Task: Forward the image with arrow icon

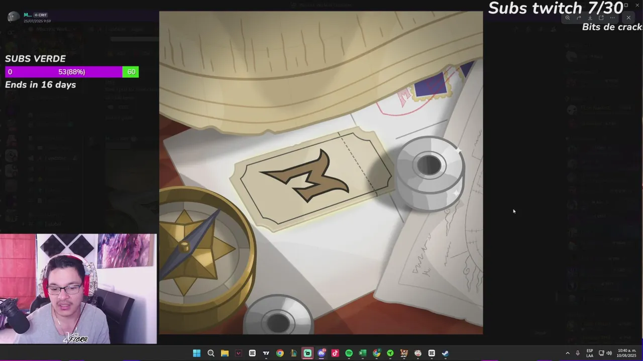Action: coord(579,18)
